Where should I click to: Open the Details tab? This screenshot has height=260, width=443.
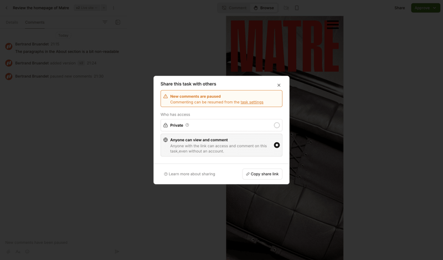pyautogui.click(x=12, y=22)
